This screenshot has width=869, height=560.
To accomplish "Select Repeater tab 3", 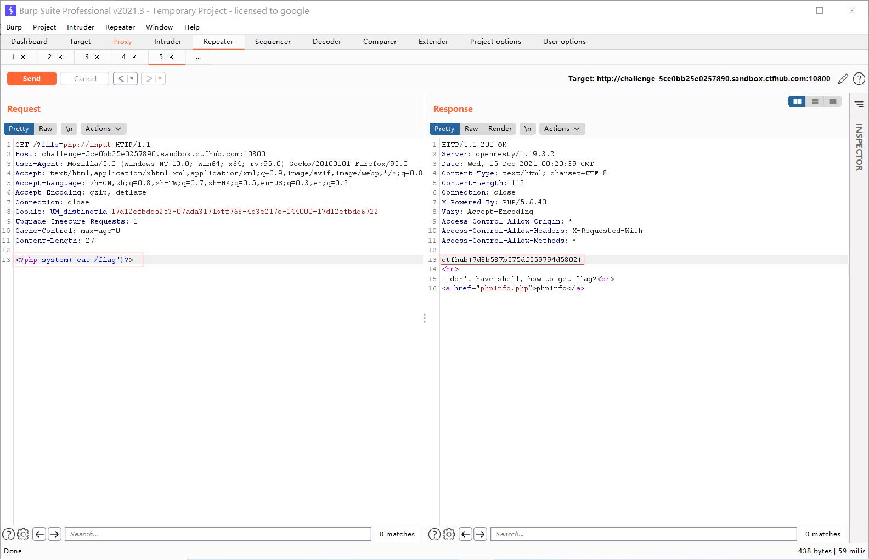I will 87,57.
